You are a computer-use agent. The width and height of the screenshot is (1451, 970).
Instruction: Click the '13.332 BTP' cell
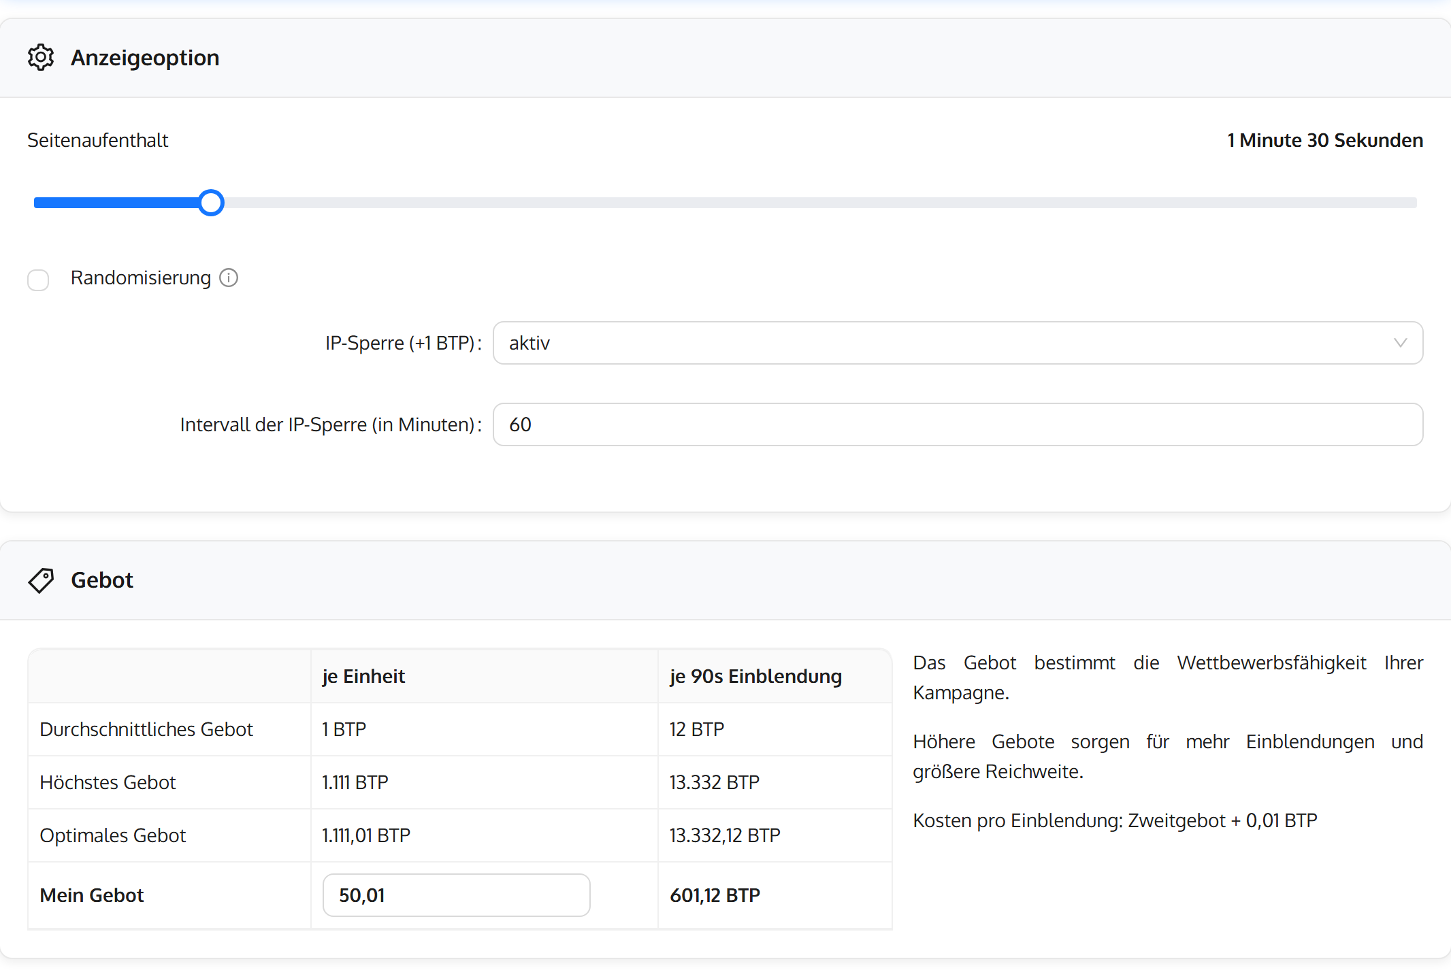tap(715, 782)
